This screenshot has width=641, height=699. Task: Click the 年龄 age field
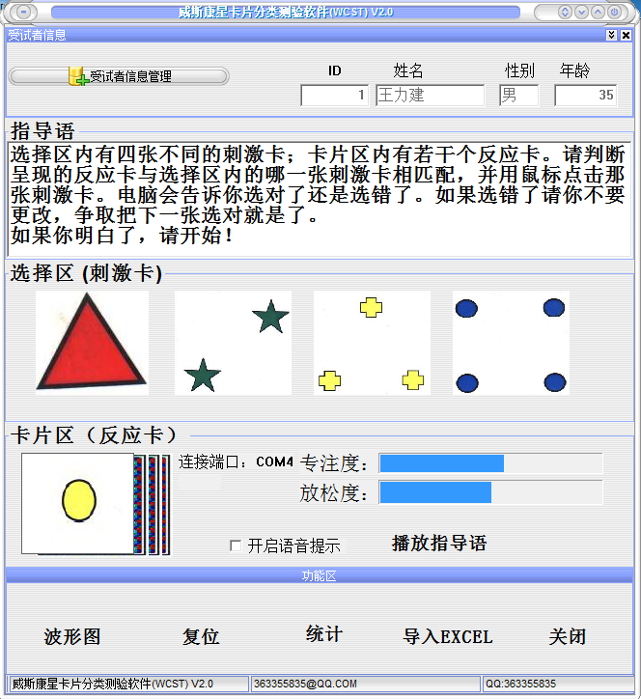[x=586, y=95]
